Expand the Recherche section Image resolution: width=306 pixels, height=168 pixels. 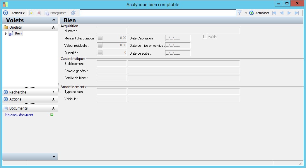pyautogui.click(x=54, y=92)
